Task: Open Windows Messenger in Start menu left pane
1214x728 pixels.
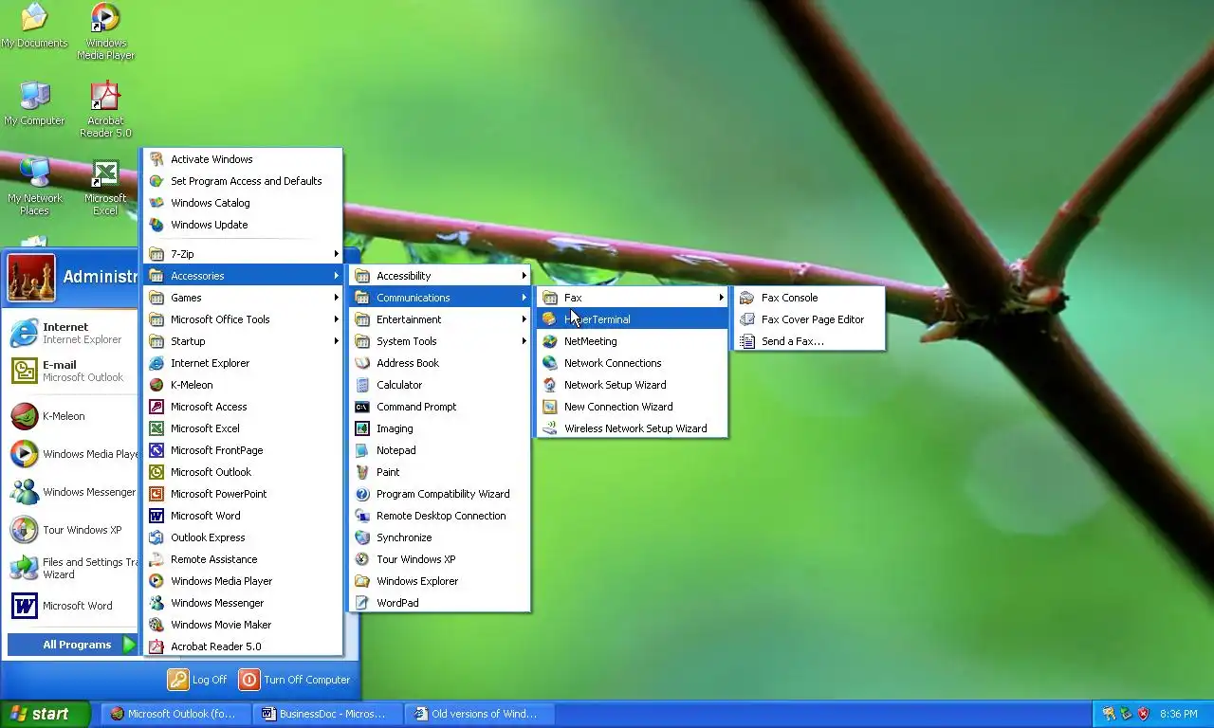Action: (x=72, y=492)
